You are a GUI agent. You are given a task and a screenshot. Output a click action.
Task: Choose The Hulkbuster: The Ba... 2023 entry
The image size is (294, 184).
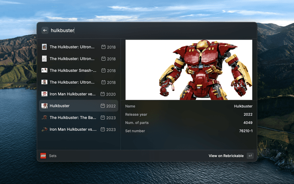pyautogui.click(x=78, y=117)
